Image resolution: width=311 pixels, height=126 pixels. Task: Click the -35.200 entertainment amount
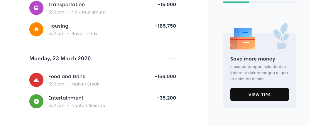point(166,98)
